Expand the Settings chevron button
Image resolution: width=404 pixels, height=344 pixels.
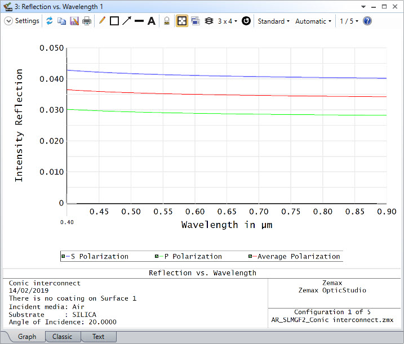pos(8,21)
